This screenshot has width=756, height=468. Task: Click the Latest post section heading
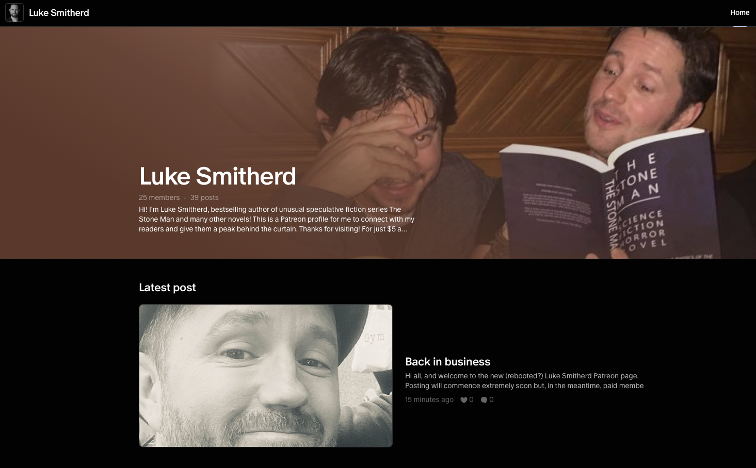[x=167, y=288]
